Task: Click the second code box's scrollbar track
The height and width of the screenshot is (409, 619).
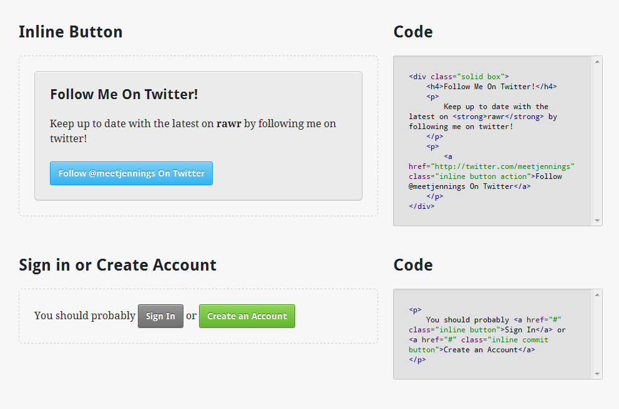Action: (597, 334)
